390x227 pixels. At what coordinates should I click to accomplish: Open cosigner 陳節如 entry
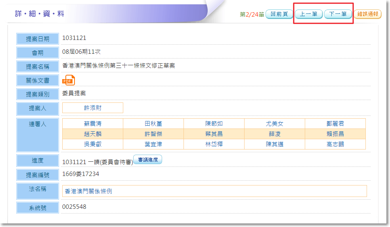214,124
